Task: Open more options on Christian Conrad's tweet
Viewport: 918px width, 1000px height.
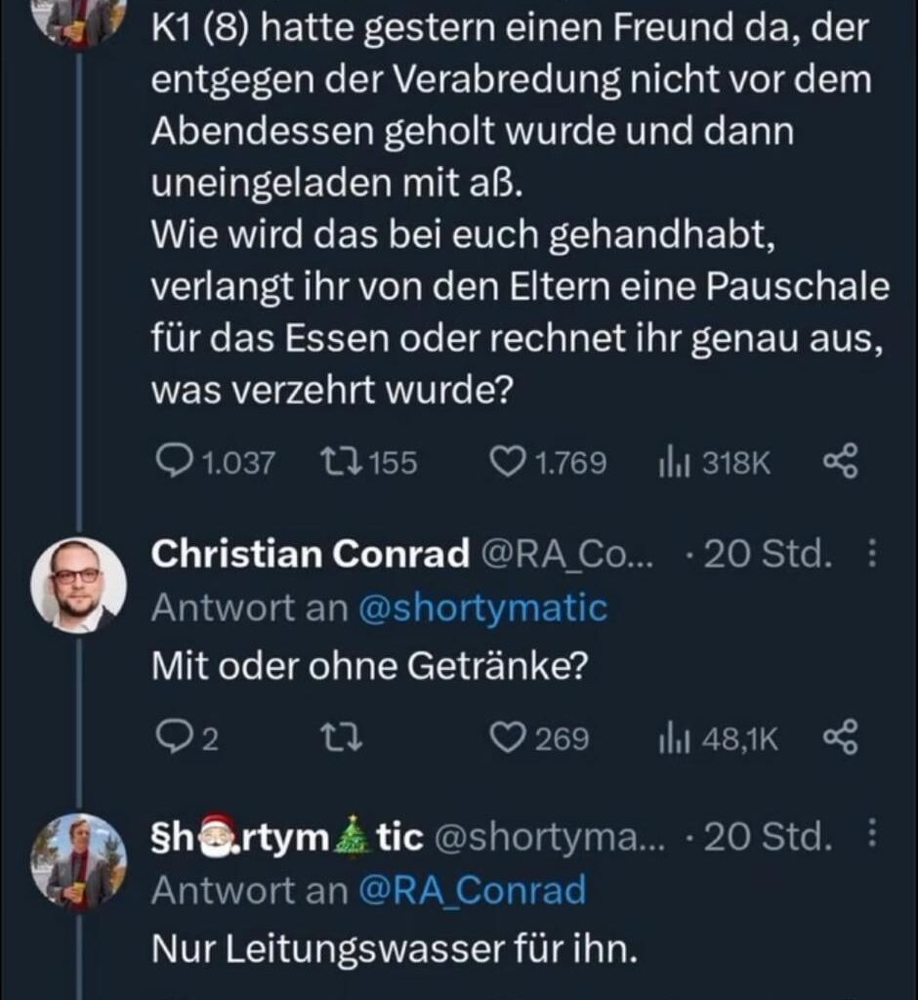Action: (x=872, y=554)
